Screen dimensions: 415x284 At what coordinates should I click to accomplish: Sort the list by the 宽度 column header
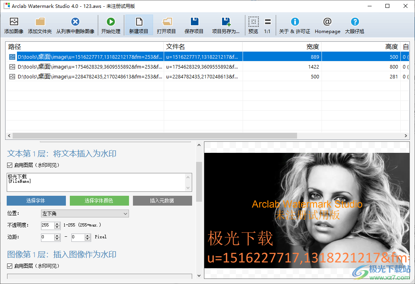282,47
